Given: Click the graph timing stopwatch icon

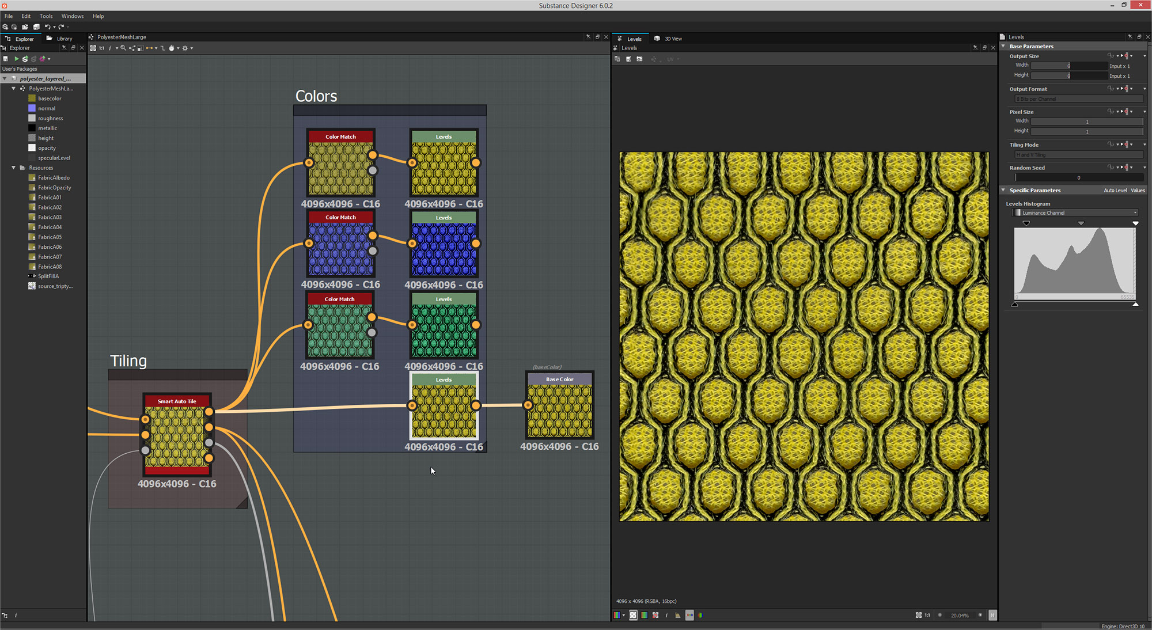Looking at the screenshot, I should click(172, 48).
